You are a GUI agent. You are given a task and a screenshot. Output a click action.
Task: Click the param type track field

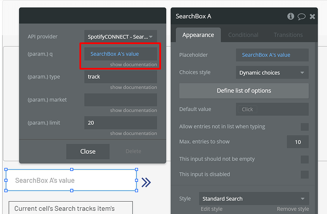pyautogui.click(x=120, y=76)
